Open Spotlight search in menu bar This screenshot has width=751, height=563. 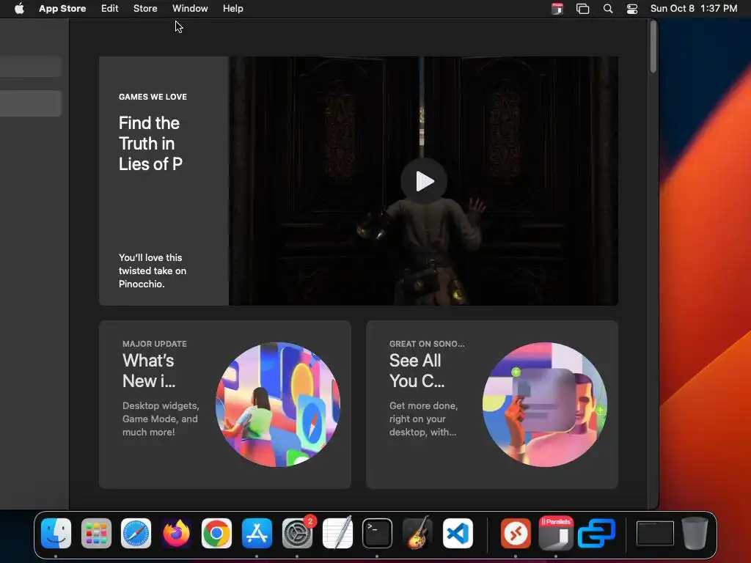(608, 9)
